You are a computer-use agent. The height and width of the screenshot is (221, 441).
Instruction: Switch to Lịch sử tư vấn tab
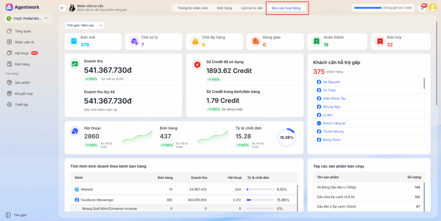coord(252,8)
